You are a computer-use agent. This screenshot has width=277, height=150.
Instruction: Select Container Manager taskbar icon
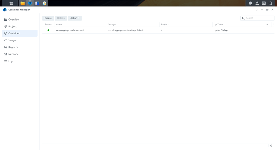pyautogui.click(x=30, y=3)
